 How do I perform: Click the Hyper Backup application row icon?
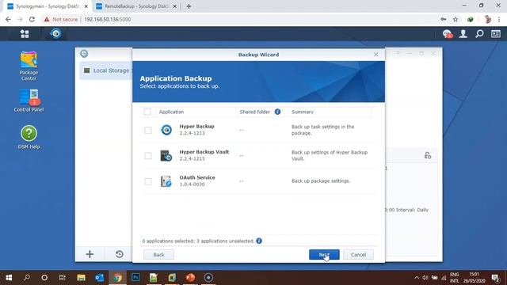166,130
